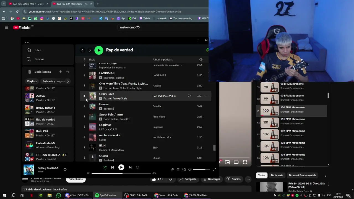Open the INGLISH playlist

coord(48,133)
